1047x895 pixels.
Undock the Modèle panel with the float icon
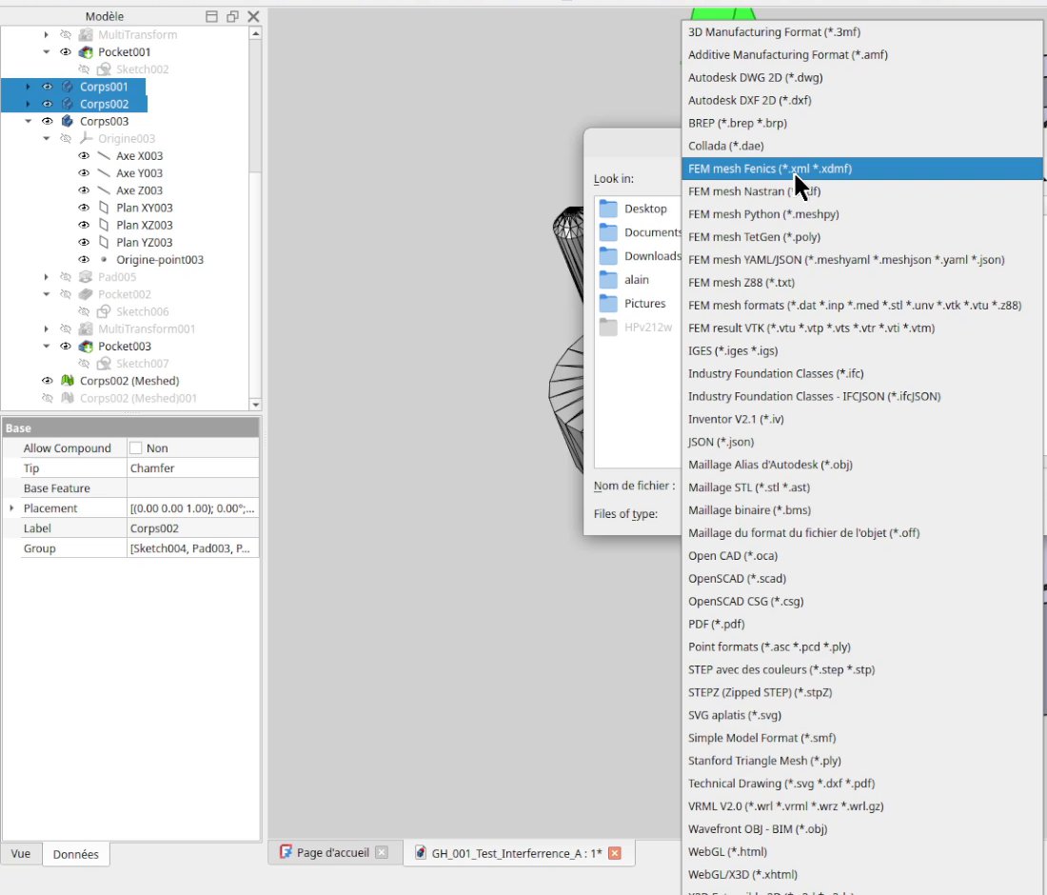(x=232, y=17)
